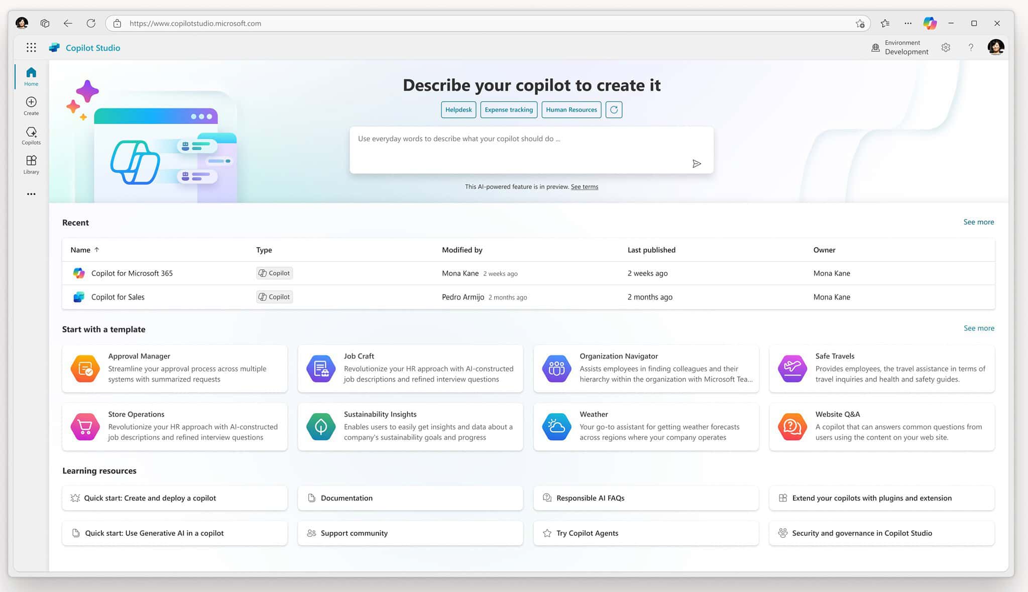Viewport: 1028px width, 592px height.
Task: Open the Library icon in the sidebar
Action: pyautogui.click(x=31, y=164)
